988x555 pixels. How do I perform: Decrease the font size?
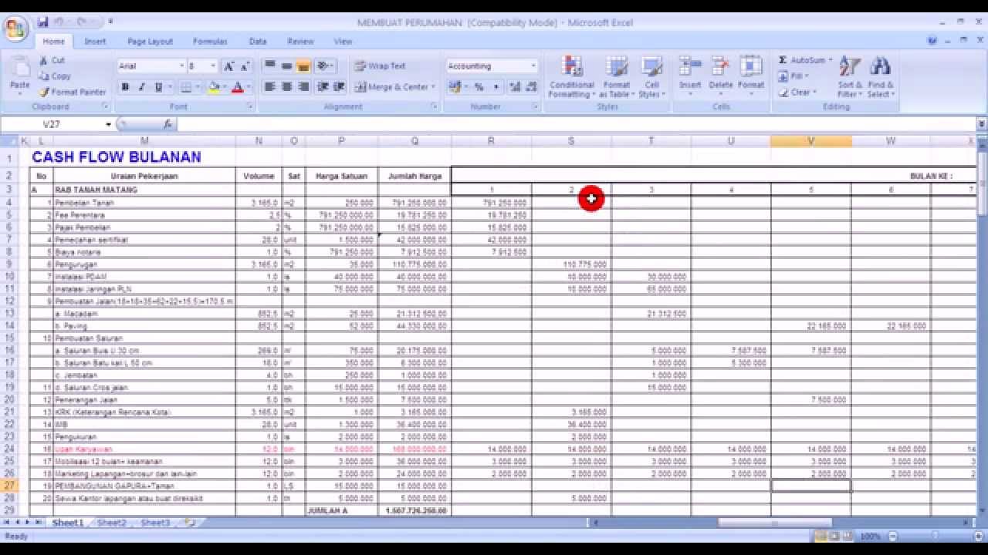[x=245, y=66]
